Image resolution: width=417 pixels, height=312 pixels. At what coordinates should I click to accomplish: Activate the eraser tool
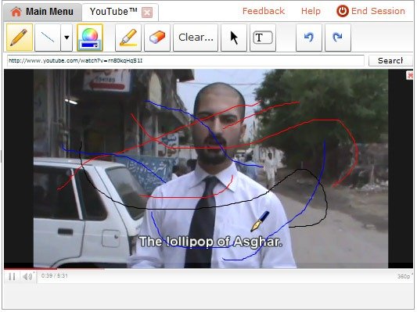pyautogui.click(x=157, y=38)
